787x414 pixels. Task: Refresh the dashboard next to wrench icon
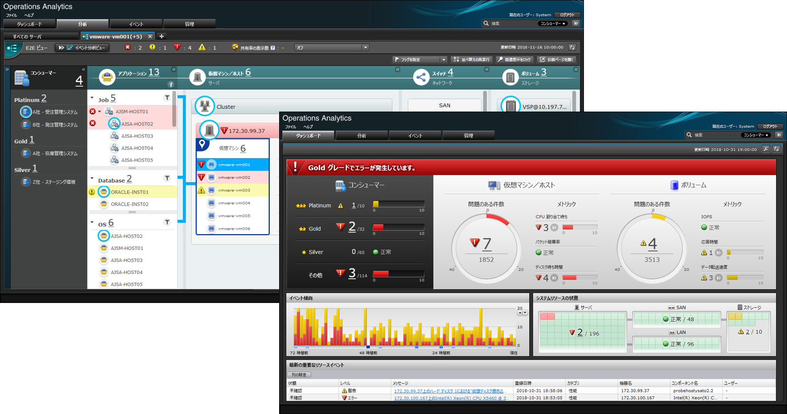(x=776, y=149)
